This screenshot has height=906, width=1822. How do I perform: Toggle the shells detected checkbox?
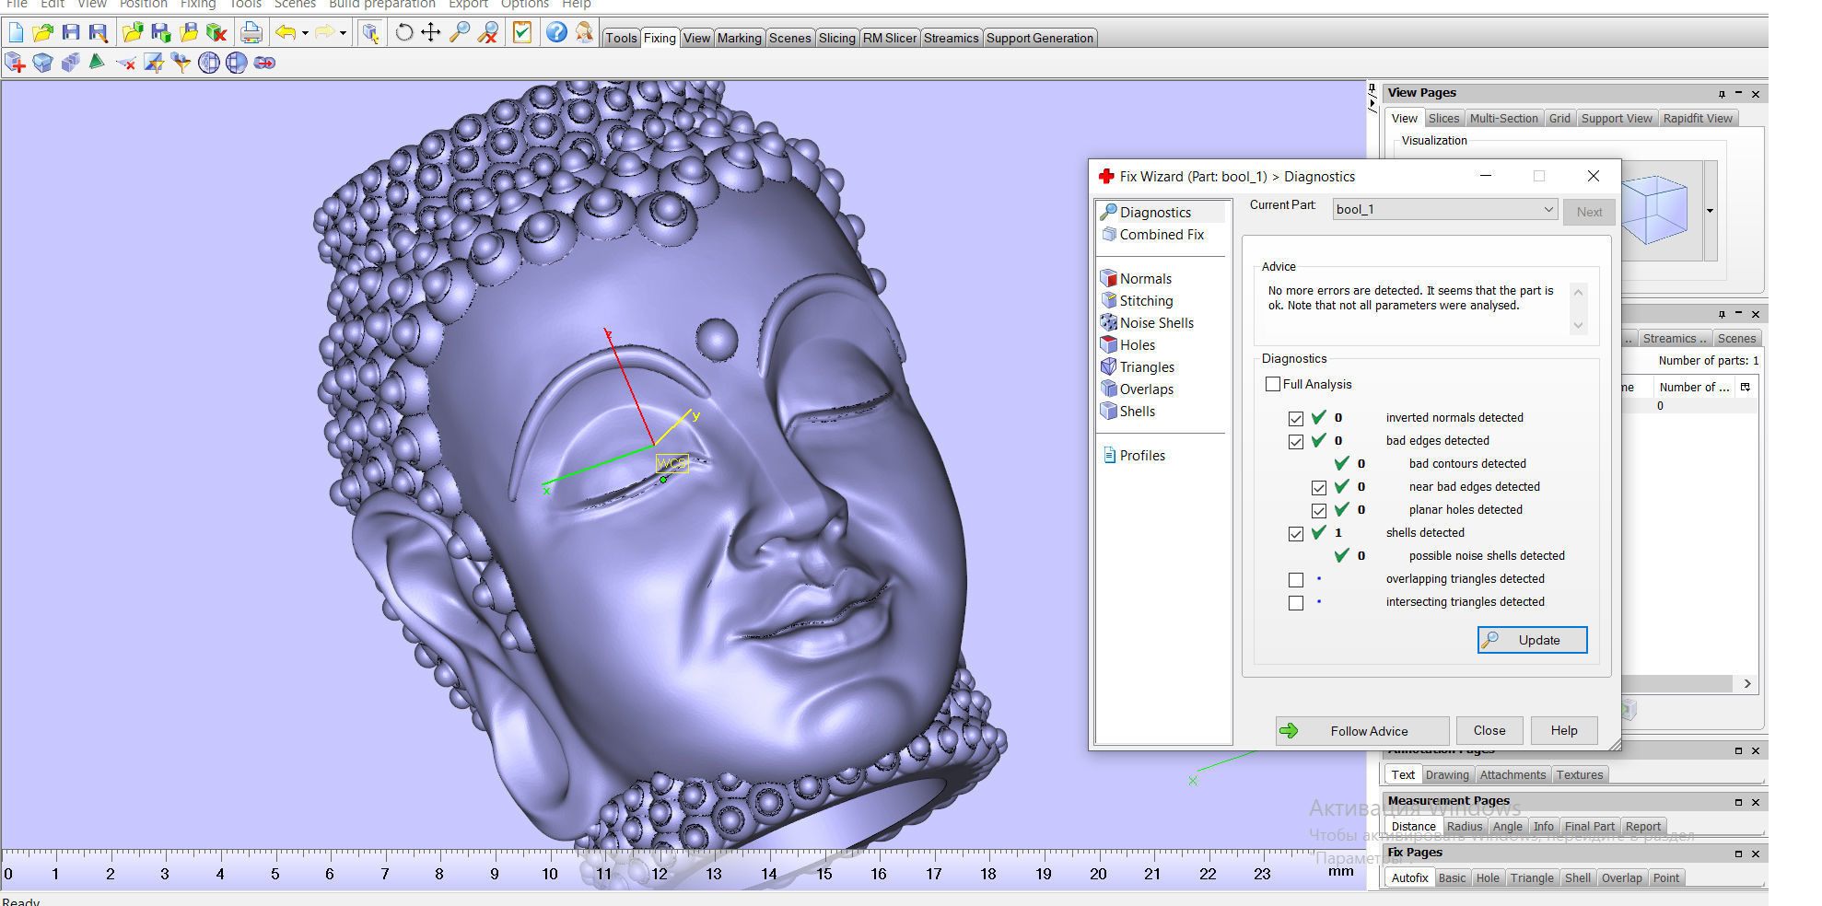1296,534
